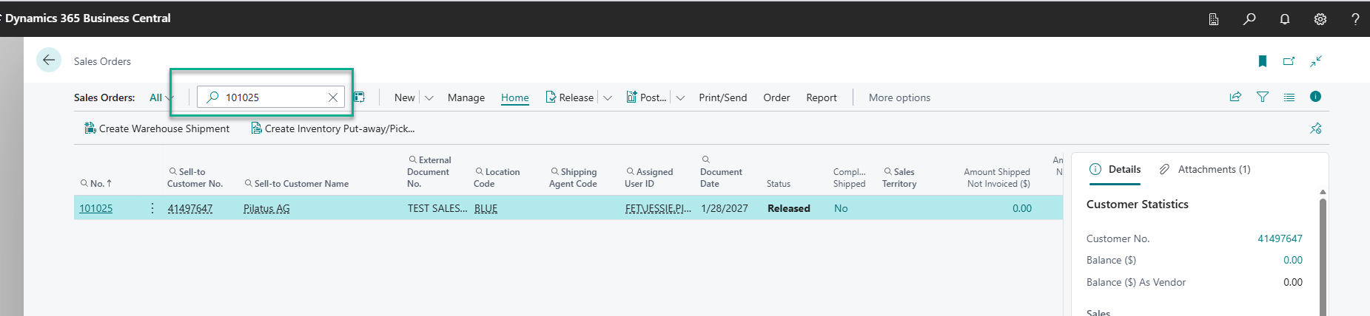Collapse the page with the shrink arrows icon
The image size is (1370, 316).
pos(1316,61)
